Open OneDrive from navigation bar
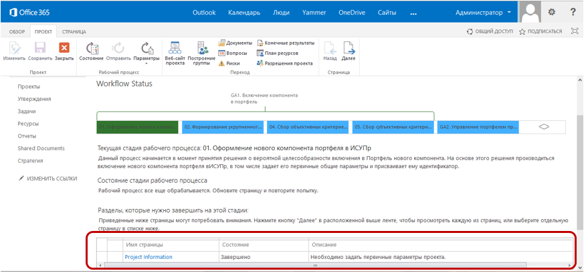Viewport: 586px width, 273px height. [x=352, y=12]
